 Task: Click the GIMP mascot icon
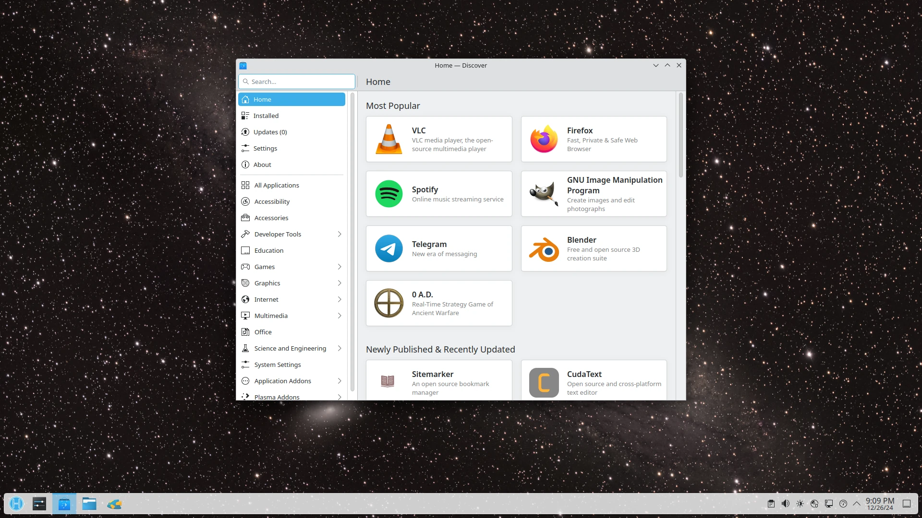tap(544, 194)
